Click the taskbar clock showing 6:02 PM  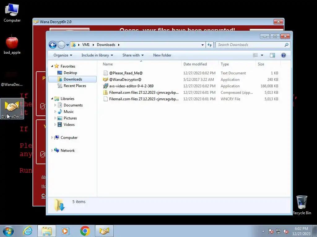[301, 231]
